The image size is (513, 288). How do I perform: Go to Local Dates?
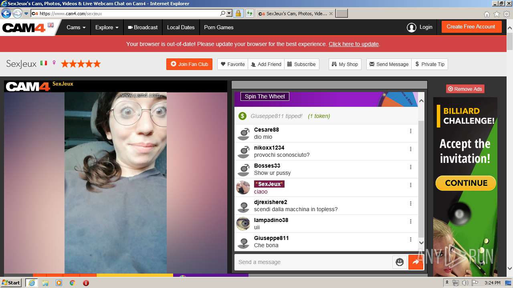tap(181, 27)
